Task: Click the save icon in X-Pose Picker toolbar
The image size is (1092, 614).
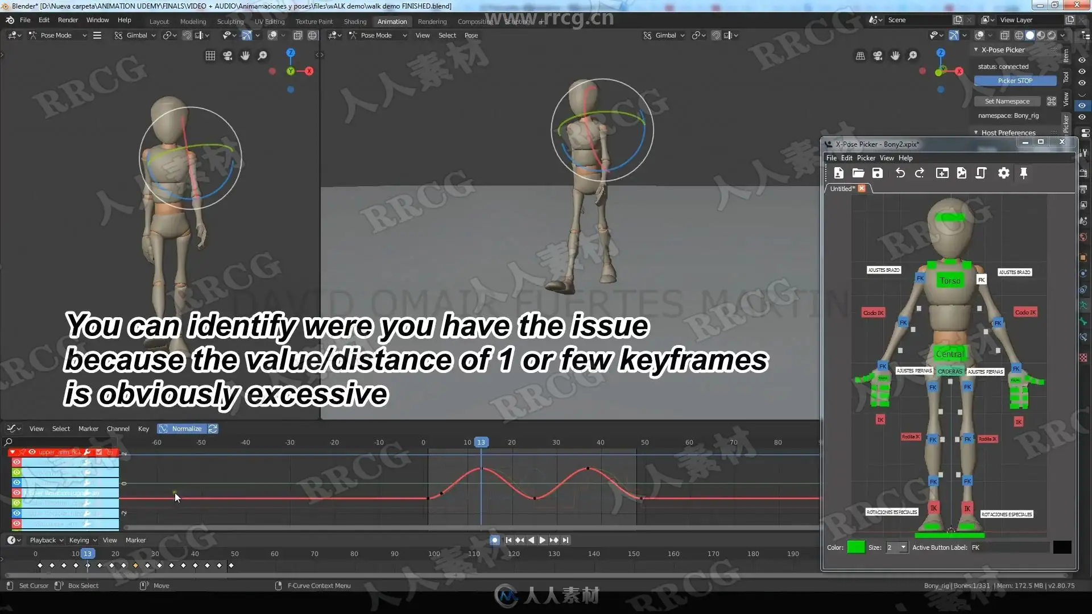Action: point(878,173)
